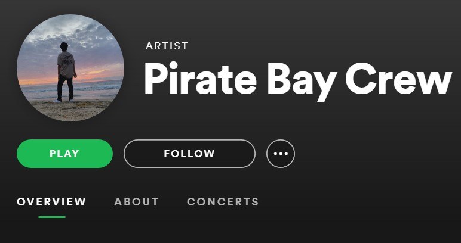The height and width of the screenshot is (243, 461).
Task: Follow the artist Pirate Bay Crew
Action: pyautogui.click(x=189, y=154)
